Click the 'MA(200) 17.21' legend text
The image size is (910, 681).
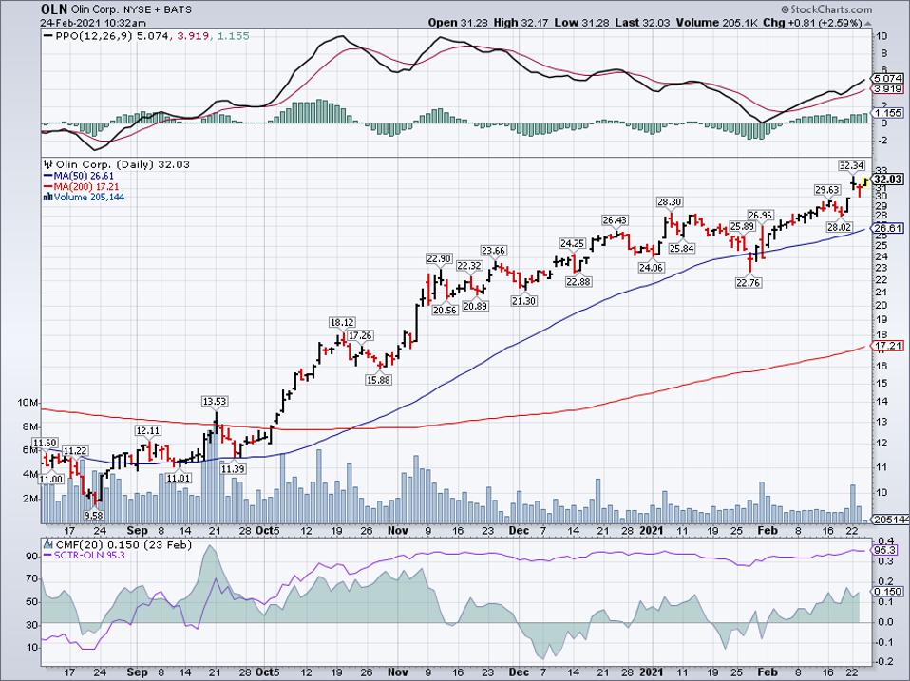pyautogui.click(x=86, y=186)
